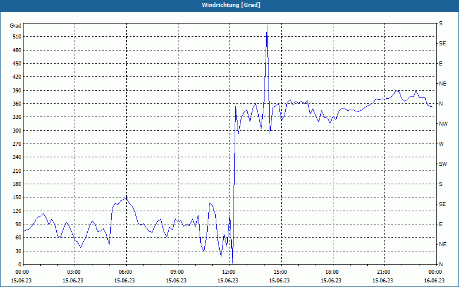Click the 18:00 time axis label
Screen dimensions: 459x287
point(333,272)
